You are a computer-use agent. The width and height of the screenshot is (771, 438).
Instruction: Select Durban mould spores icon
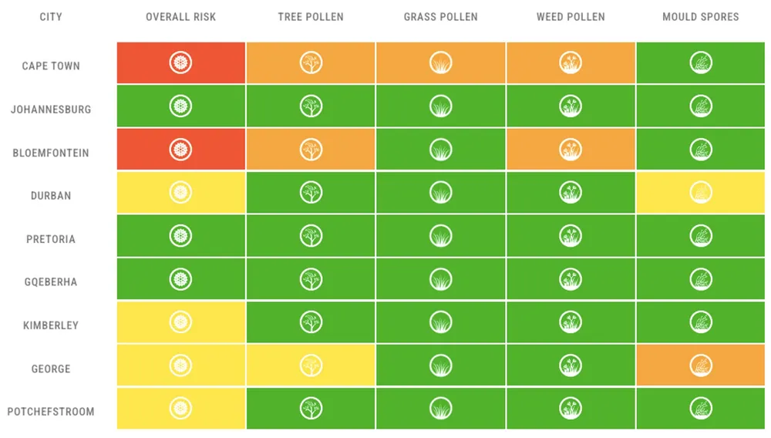701,192
